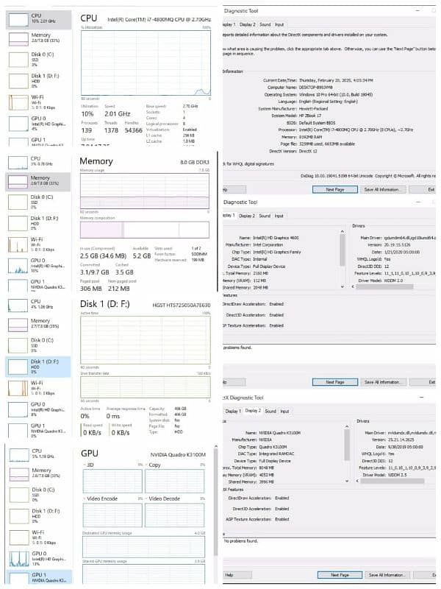The image size is (441, 589).
Task: Switch to Display 2 tab in top DirectX window
Action: pyautogui.click(x=248, y=24)
